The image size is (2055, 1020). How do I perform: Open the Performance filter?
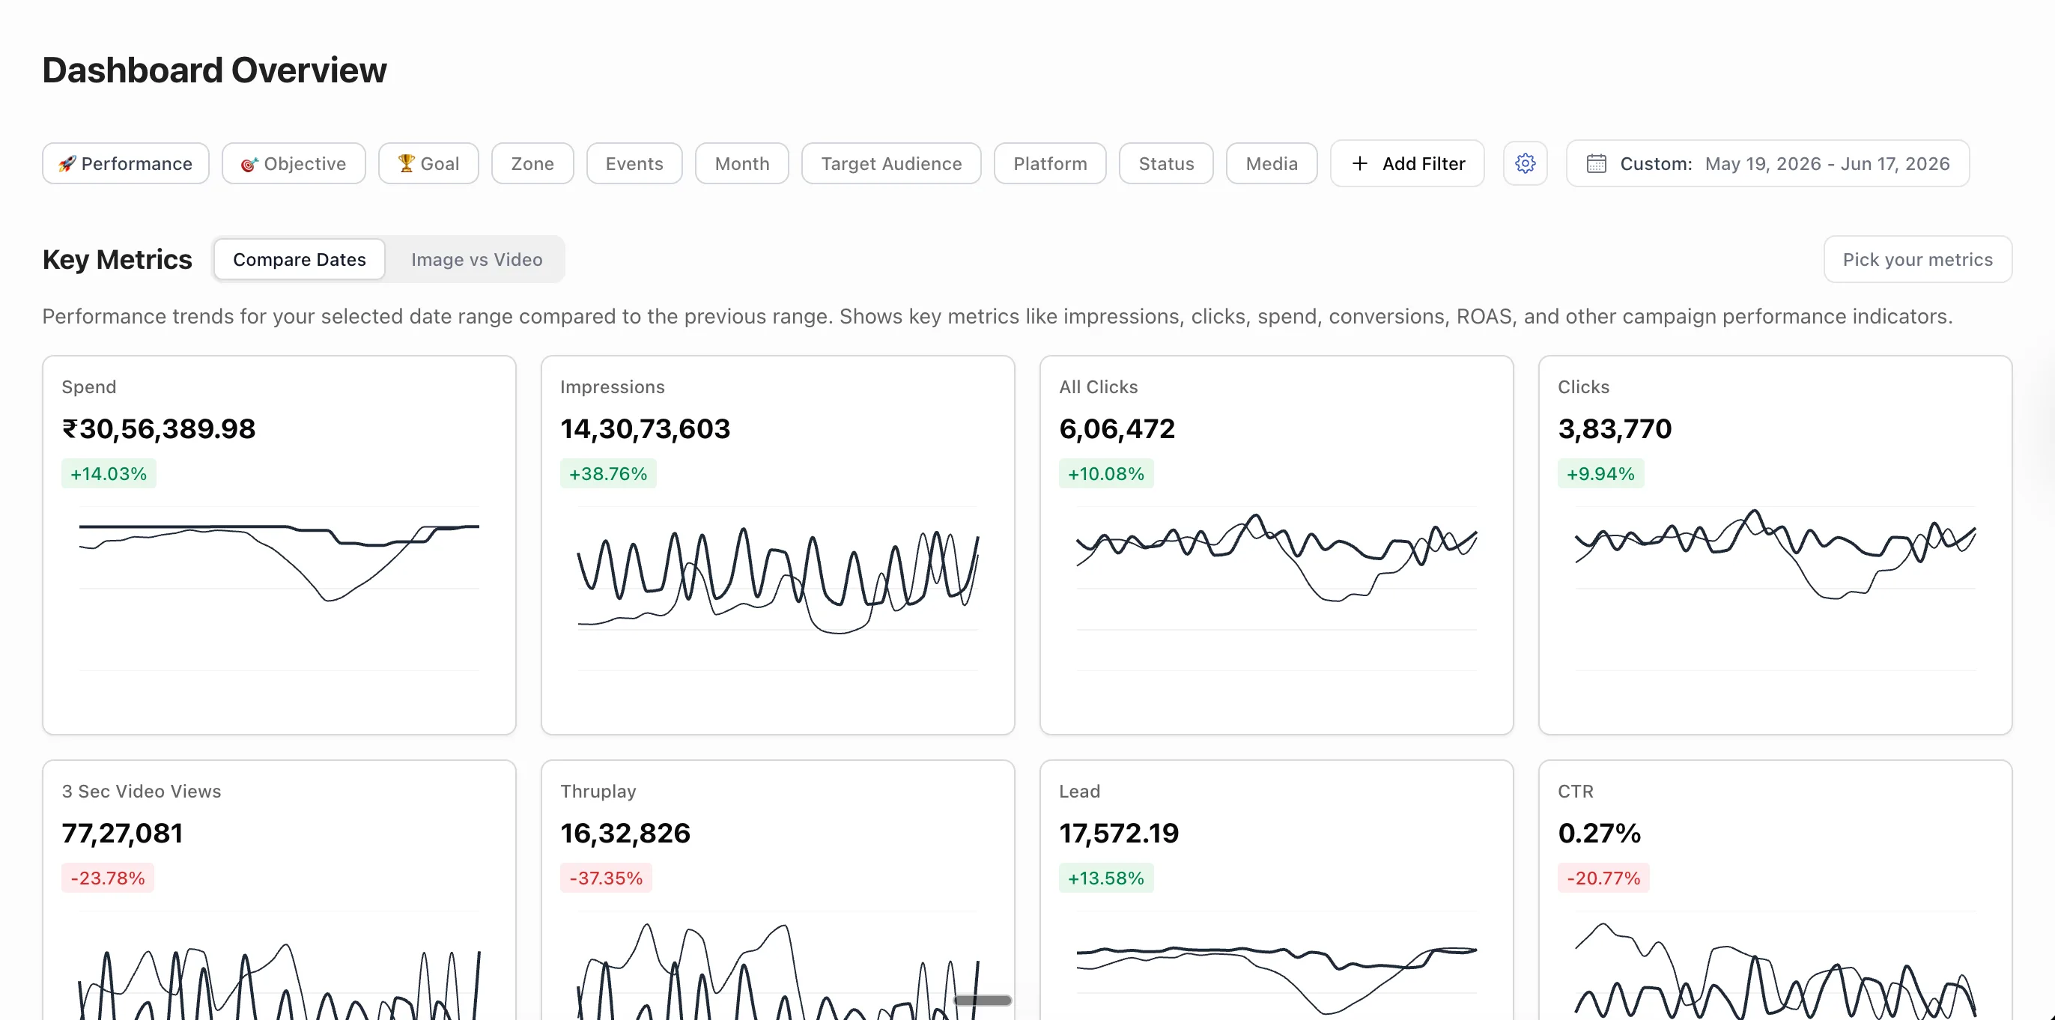126,163
